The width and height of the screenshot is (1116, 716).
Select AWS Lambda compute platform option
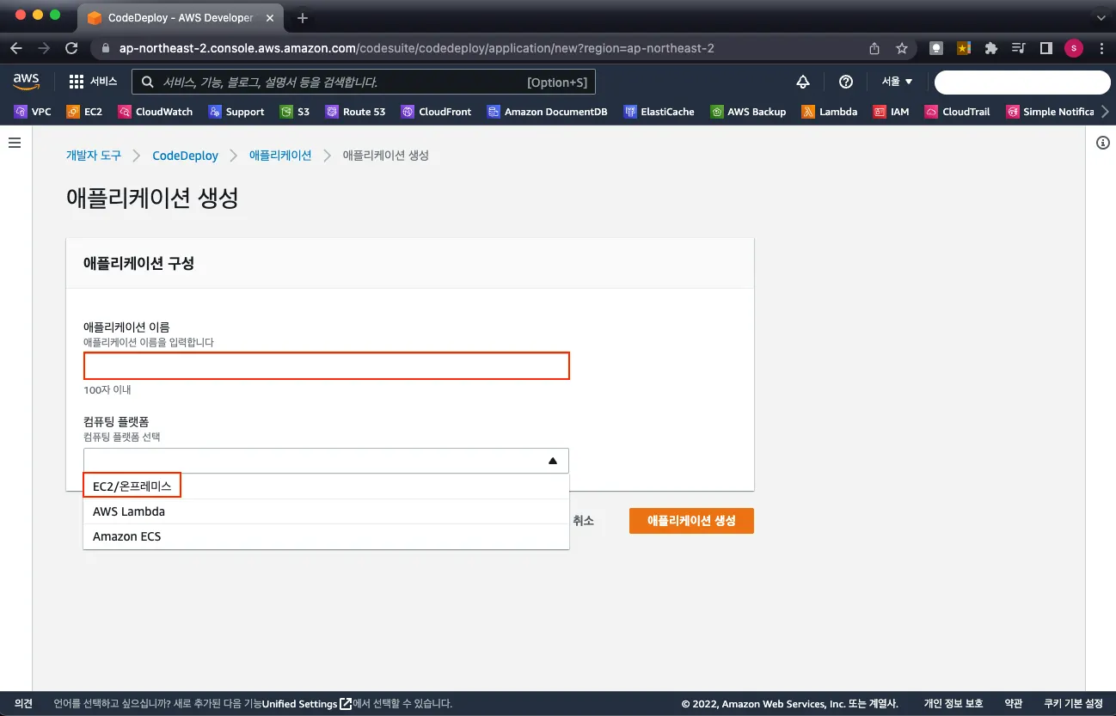326,511
